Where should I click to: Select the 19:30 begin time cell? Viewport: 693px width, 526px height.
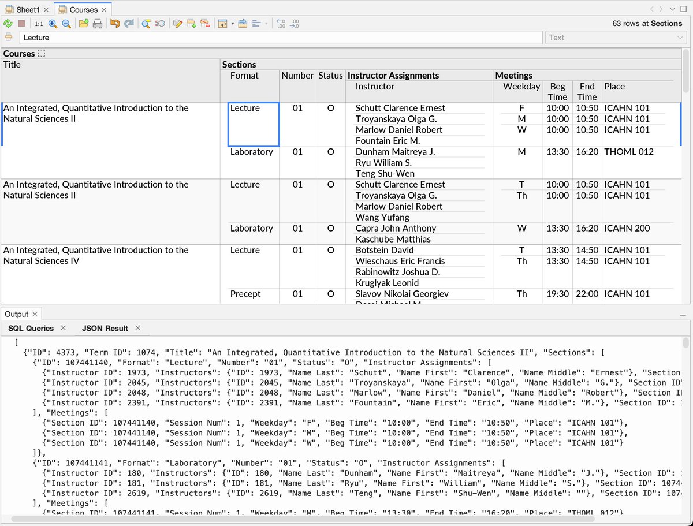(557, 294)
